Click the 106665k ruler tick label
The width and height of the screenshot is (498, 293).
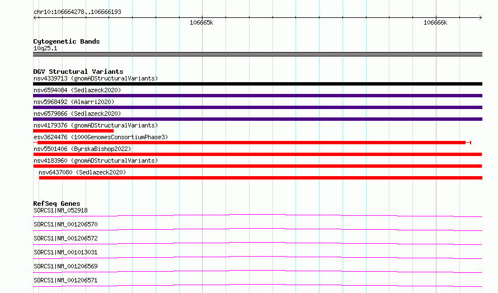tap(201, 22)
